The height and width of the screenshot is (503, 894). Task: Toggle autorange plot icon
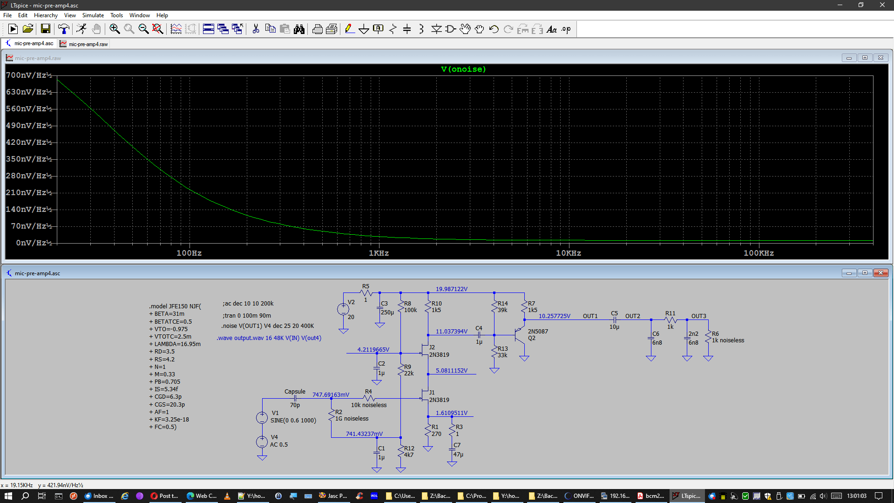[176, 29]
